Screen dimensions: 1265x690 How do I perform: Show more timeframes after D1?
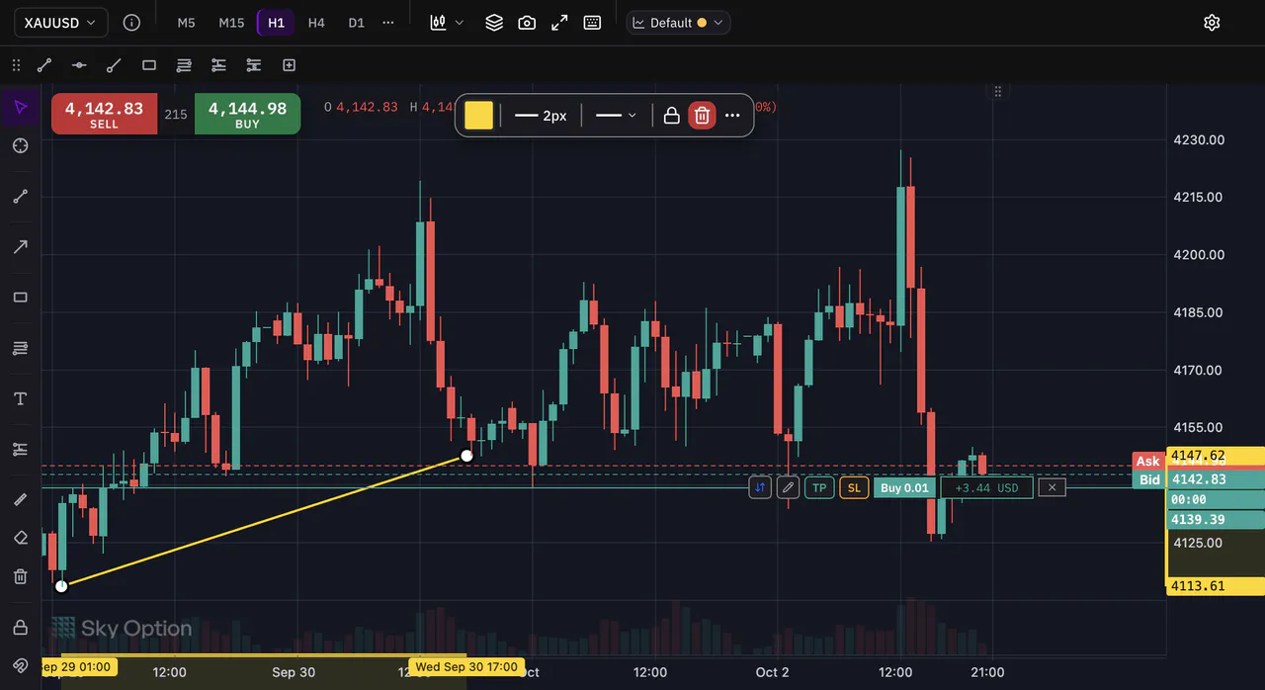387,23
